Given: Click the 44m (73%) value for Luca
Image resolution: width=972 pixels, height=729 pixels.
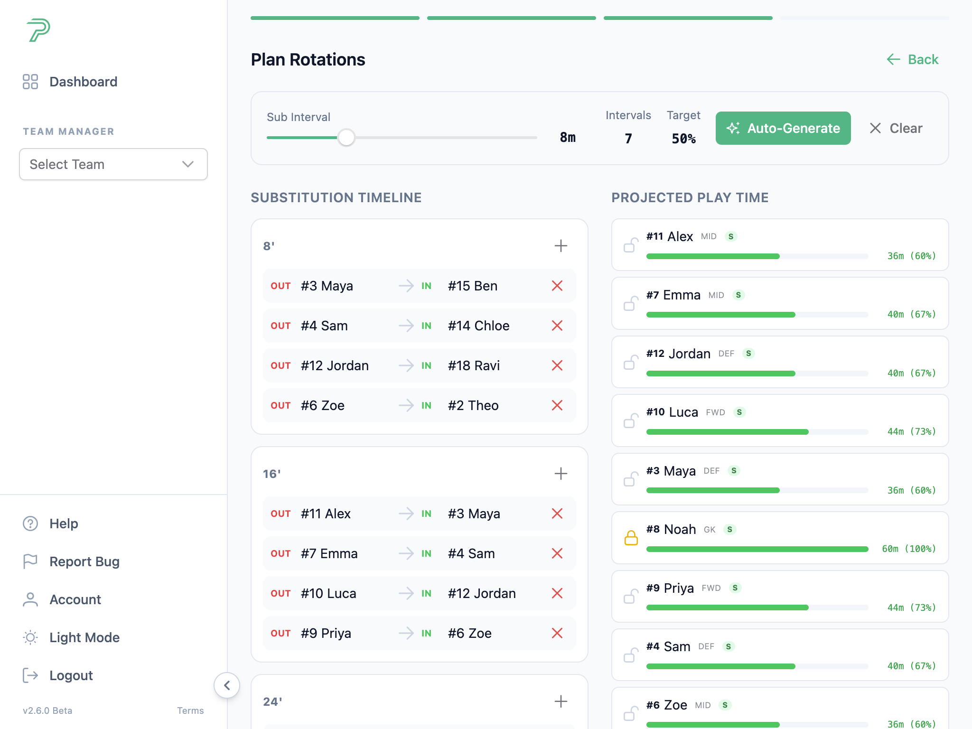Looking at the screenshot, I should point(912,431).
